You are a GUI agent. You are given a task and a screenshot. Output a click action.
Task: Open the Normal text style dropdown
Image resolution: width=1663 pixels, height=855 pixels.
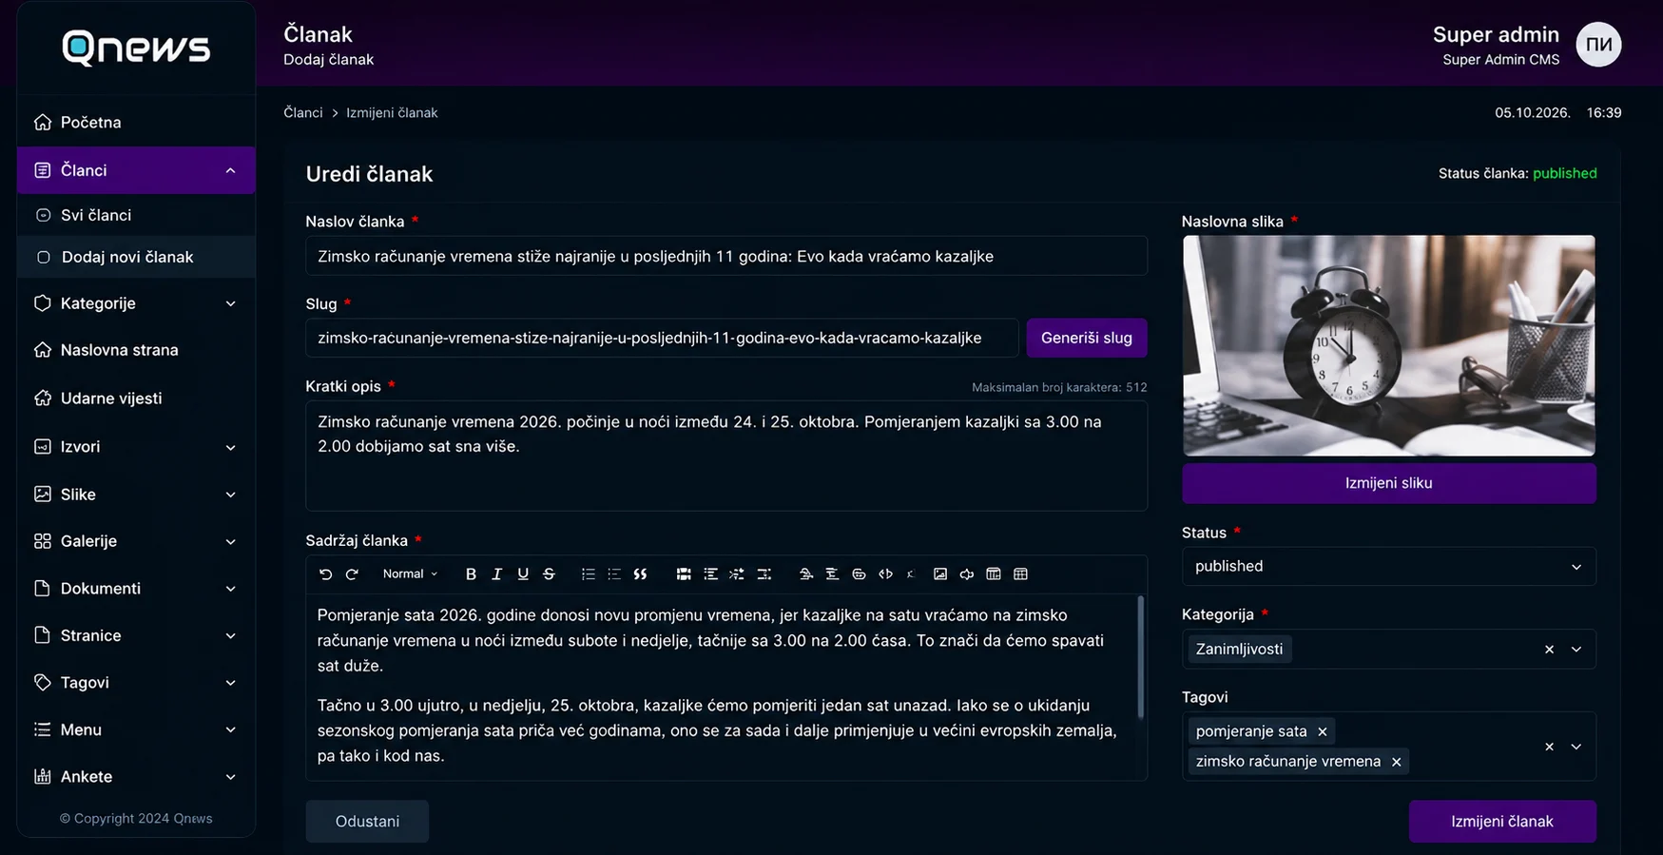[410, 574]
